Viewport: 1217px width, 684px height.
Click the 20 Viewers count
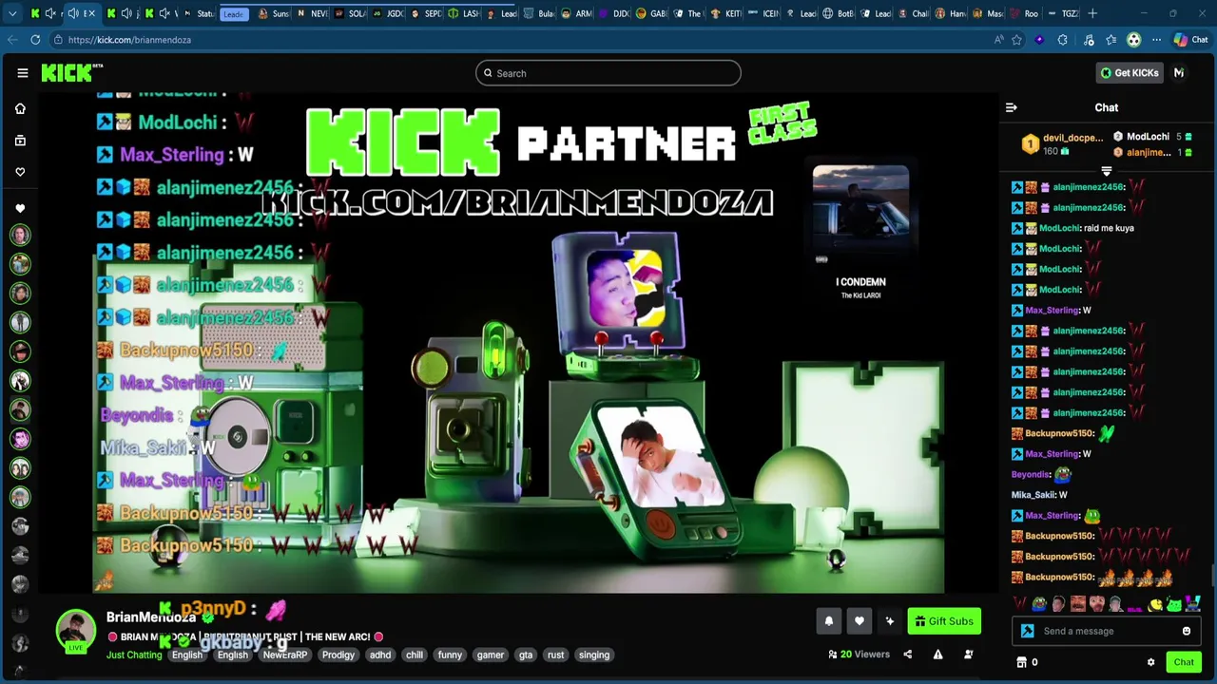(859, 655)
